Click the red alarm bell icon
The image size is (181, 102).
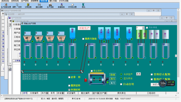(86, 80)
